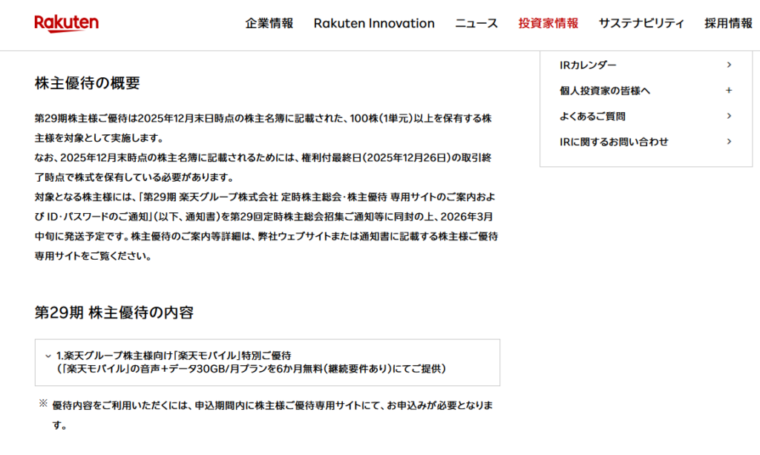Click the ※ footnote mark below accordion
Image resolution: width=760 pixels, height=455 pixels.
click(x=42, y=405)
